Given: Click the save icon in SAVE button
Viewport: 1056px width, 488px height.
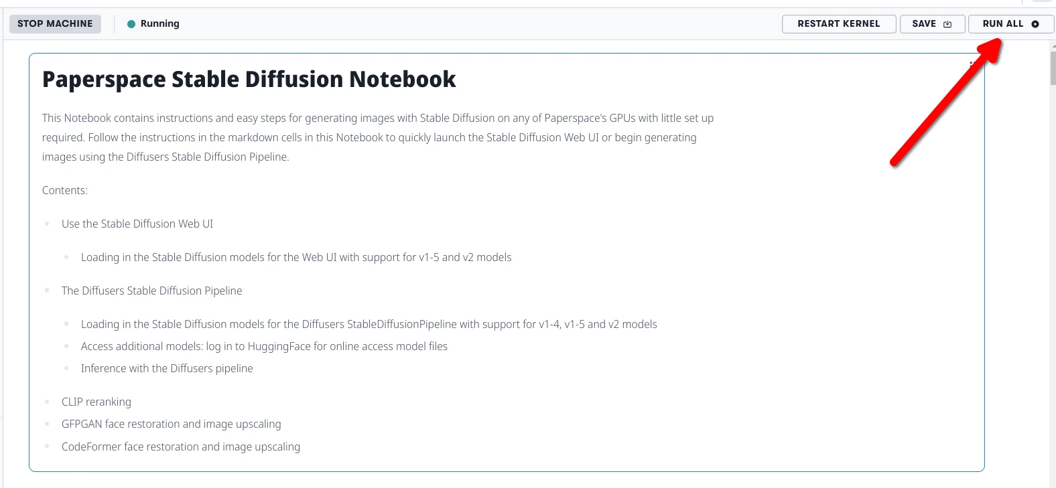Looking at the screenshot, I should click(947, 24).
